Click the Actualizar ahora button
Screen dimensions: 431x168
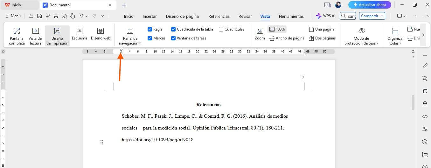370,5
